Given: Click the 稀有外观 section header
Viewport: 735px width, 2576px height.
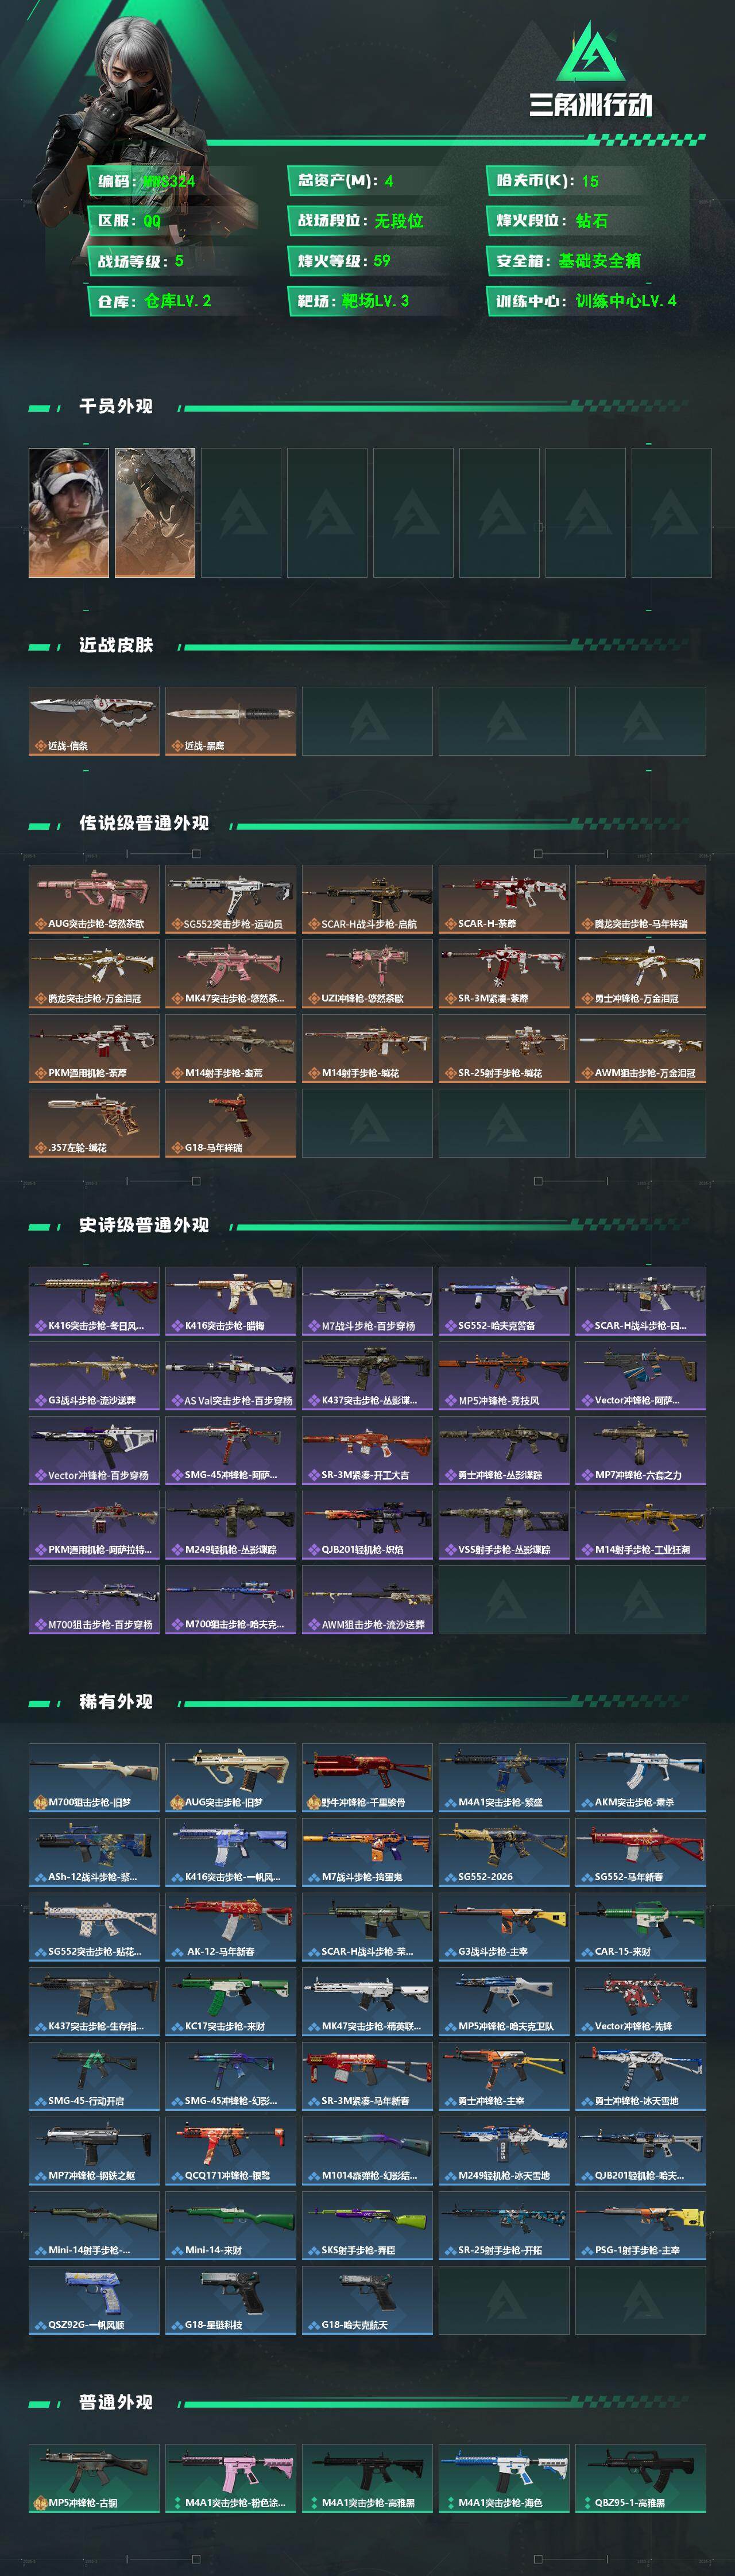Looking at the screenshot, I should point(116,1701).
